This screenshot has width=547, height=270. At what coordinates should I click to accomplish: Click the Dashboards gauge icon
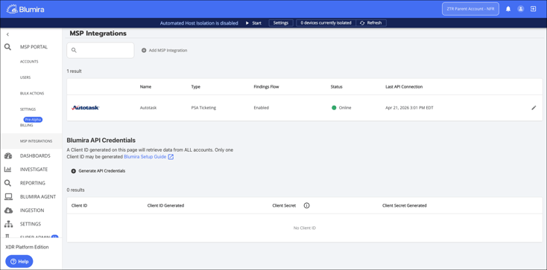click(8, 155)
